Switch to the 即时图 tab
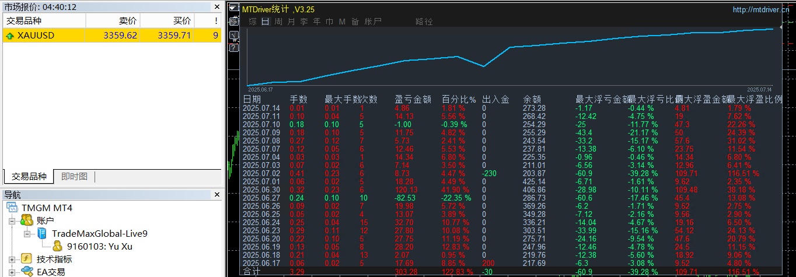796x277 pixels. (74, 176)
